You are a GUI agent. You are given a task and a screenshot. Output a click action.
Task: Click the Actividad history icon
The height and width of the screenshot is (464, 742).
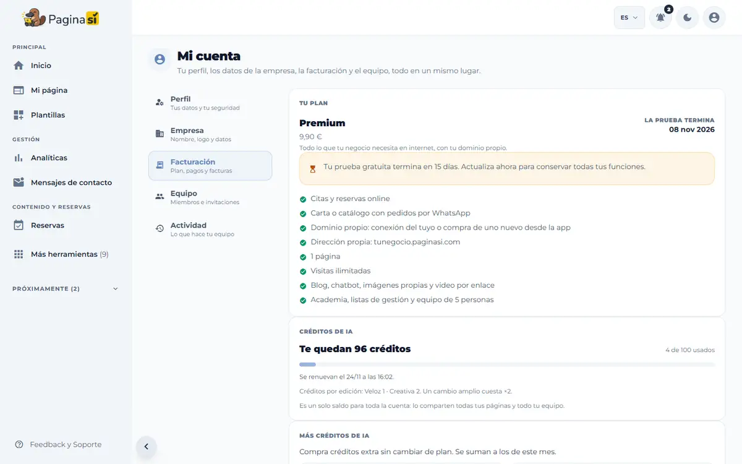(x=160, y=228)
